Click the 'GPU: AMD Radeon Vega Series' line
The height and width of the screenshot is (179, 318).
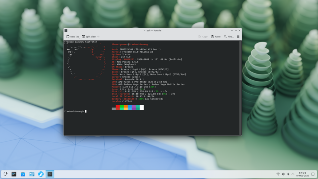(x=148, y=84)
